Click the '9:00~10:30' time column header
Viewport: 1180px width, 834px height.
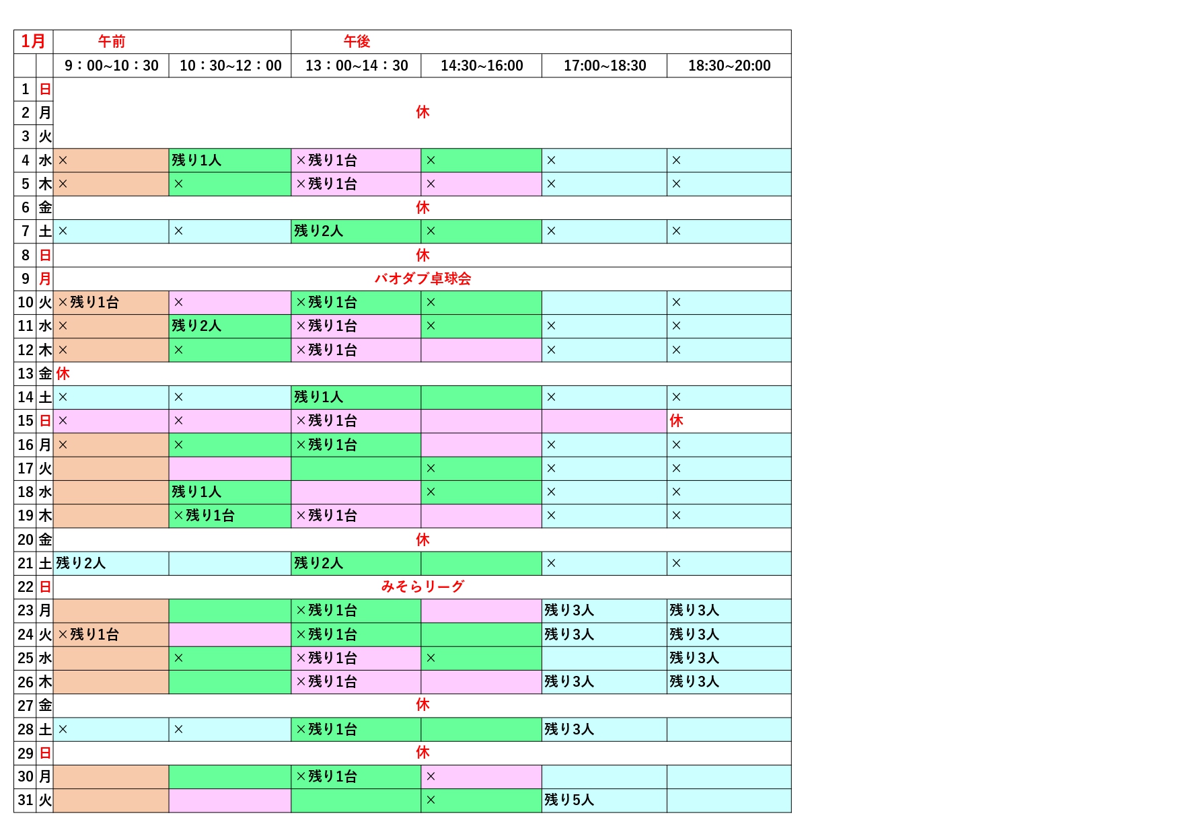[111, 66]
